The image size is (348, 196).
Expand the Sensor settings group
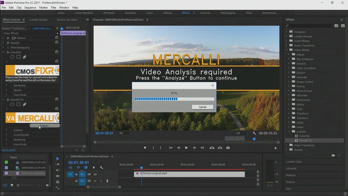coord(6,90)
